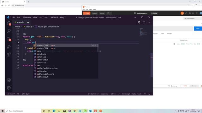Open the Source Control view
The width and height of the screenshot is (202, 113).
click(x=9, y=39)
